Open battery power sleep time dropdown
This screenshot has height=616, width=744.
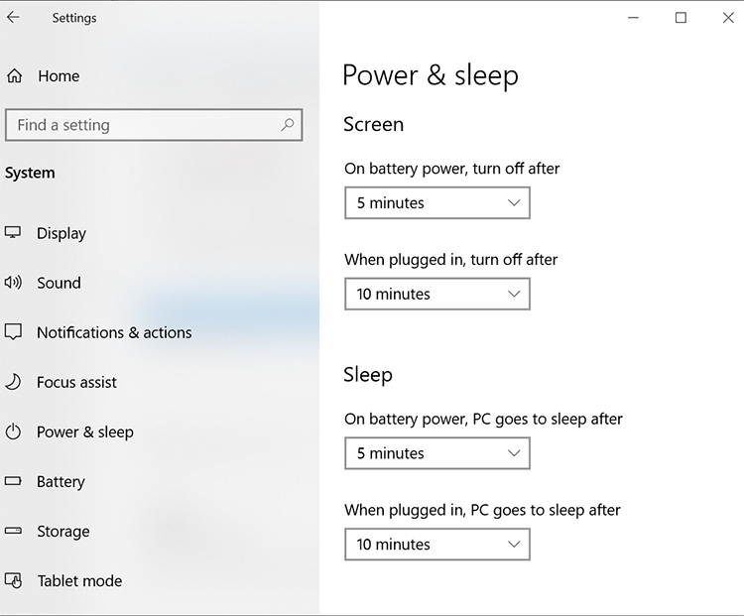436,453
